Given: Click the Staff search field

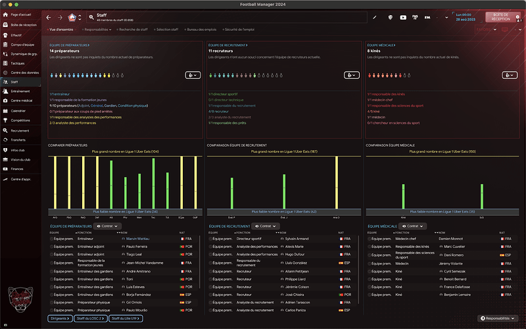Looking at the screenshot, I should pyautogui.click(x=227, y=17).
